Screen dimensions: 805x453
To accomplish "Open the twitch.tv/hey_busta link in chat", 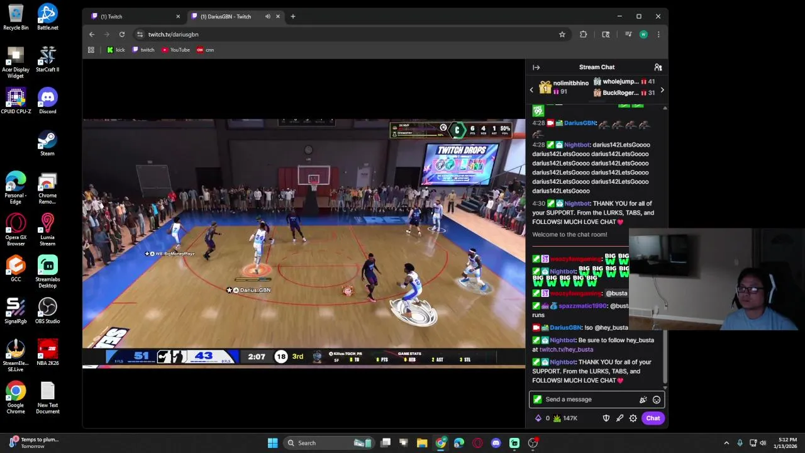I will click(566, 349).
